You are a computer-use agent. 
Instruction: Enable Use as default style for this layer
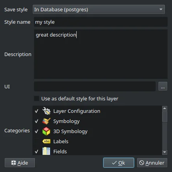37,98
